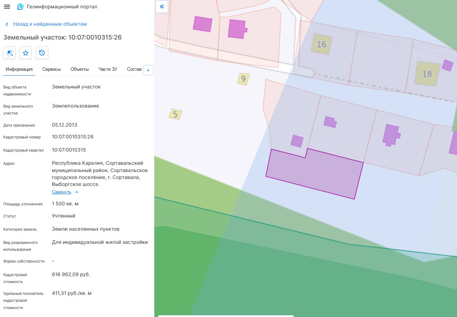Click the status value Учтенный

click(x=64, y=216)
